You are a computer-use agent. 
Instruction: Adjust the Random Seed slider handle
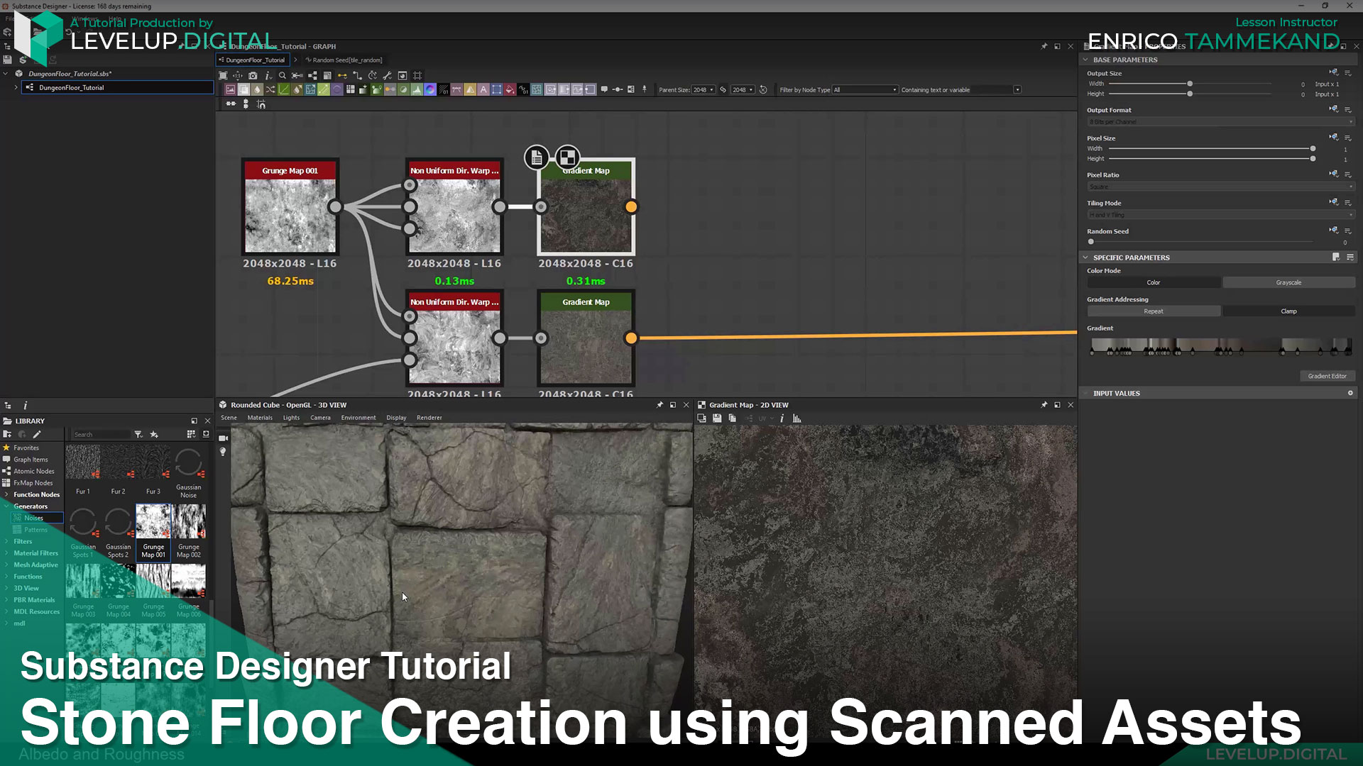(1091, 242)
